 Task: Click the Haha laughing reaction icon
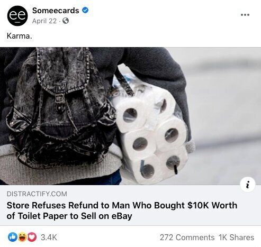click(22, 237)
